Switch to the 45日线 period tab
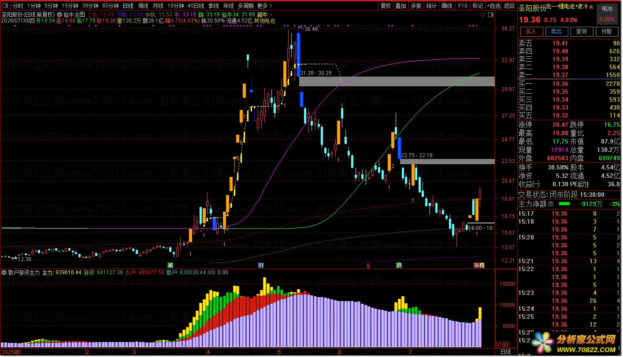This screenshot has width=623, height=357. coord(196,6)
